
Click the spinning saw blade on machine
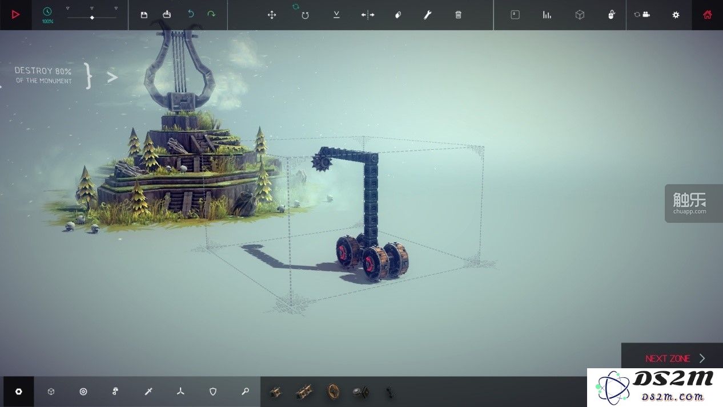[x=322, y=162]
